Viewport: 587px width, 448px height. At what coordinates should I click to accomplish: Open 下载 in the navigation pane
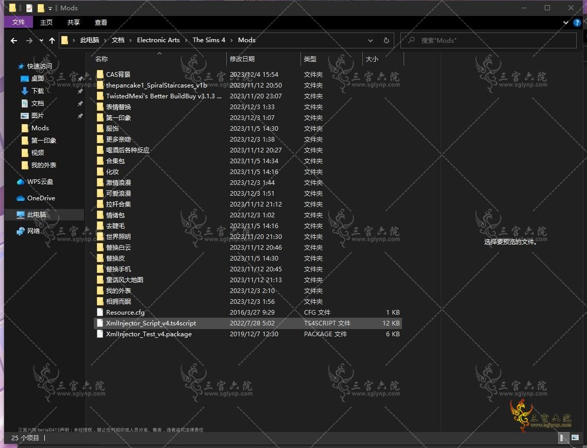(x=38, y=91)
